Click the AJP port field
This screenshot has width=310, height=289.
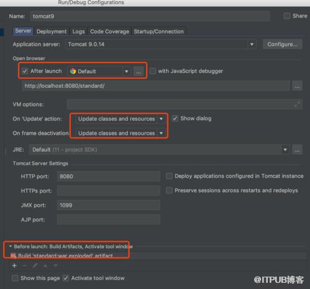108,220
